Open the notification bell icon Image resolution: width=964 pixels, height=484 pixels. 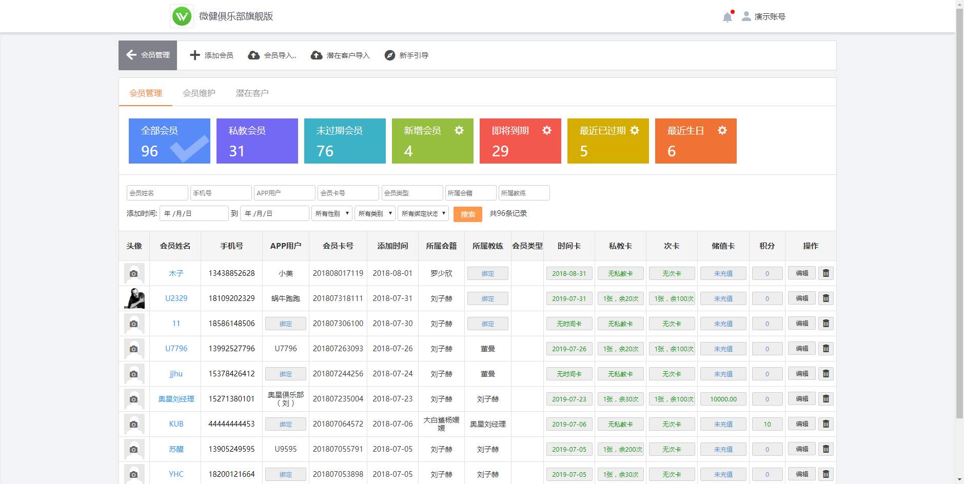(x=727, y=17)
